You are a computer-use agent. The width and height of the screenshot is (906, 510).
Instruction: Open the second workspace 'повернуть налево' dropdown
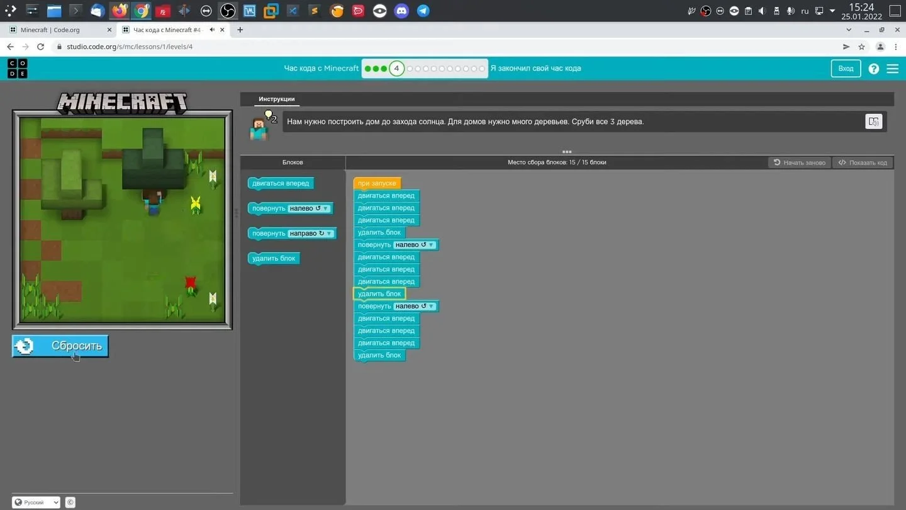[x=415, y=307]
